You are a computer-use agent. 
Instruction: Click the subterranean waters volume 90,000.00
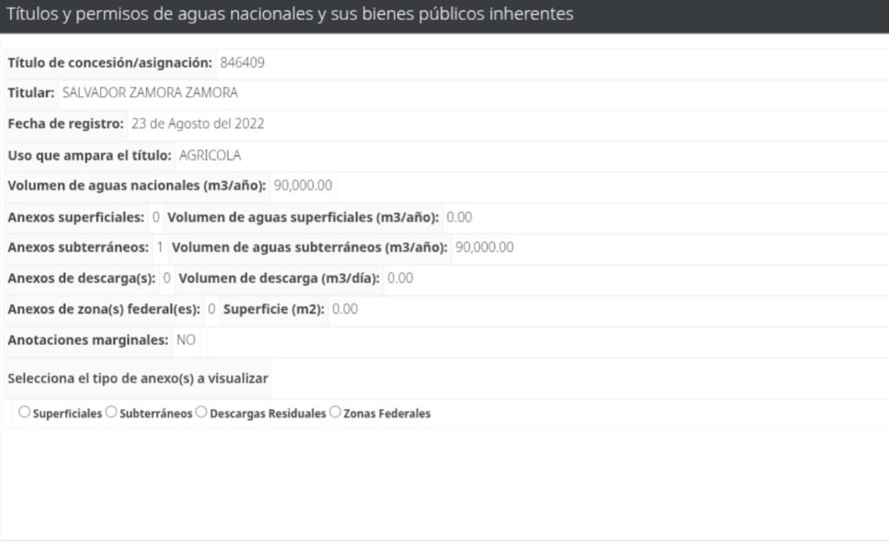[484, 247]
